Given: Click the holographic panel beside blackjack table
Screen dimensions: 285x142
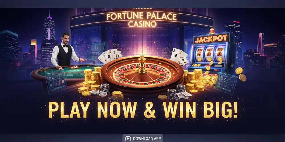Looking at the screenshot, I should 56,82.
